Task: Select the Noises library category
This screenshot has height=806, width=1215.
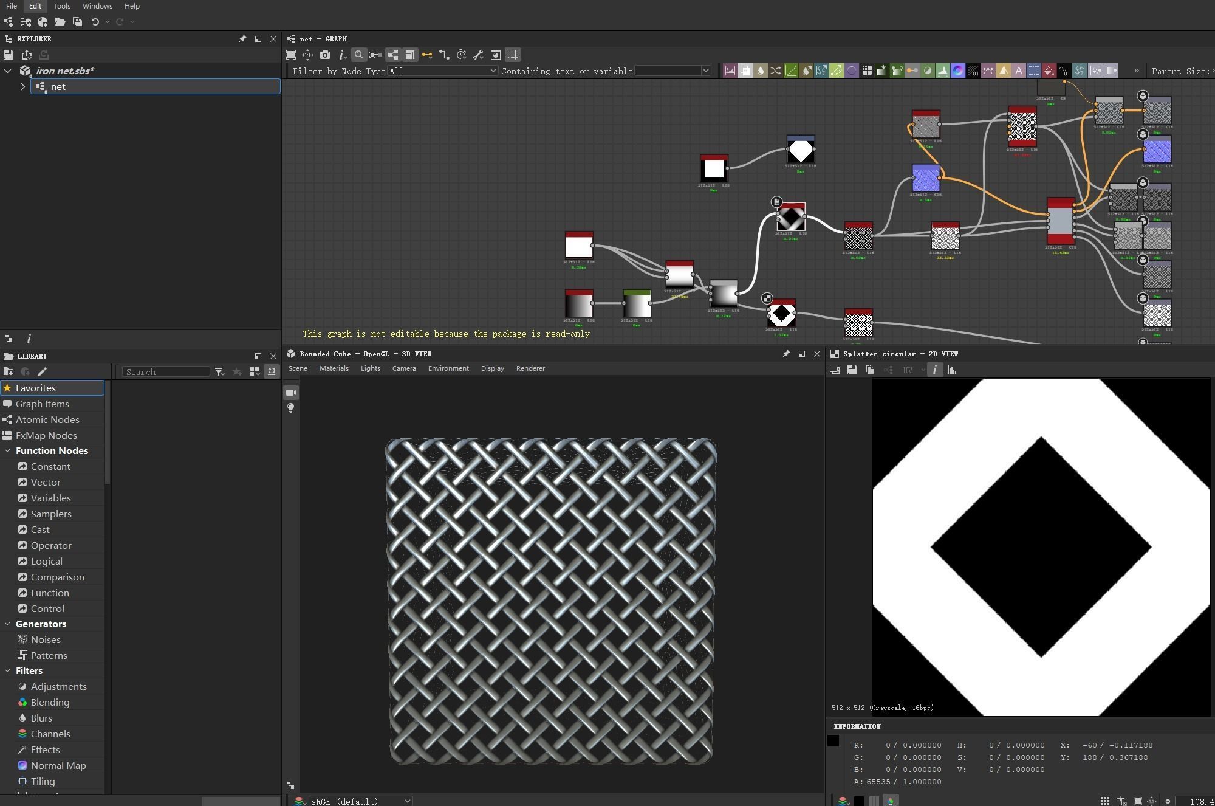Action: [x=46, y=640]
